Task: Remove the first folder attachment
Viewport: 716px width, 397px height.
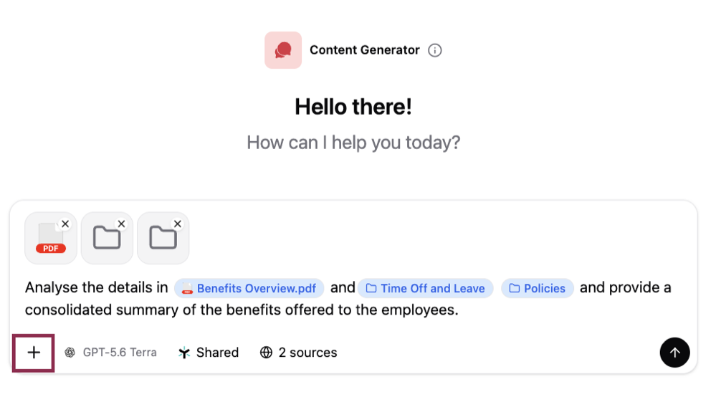Action: coord(121,224)
